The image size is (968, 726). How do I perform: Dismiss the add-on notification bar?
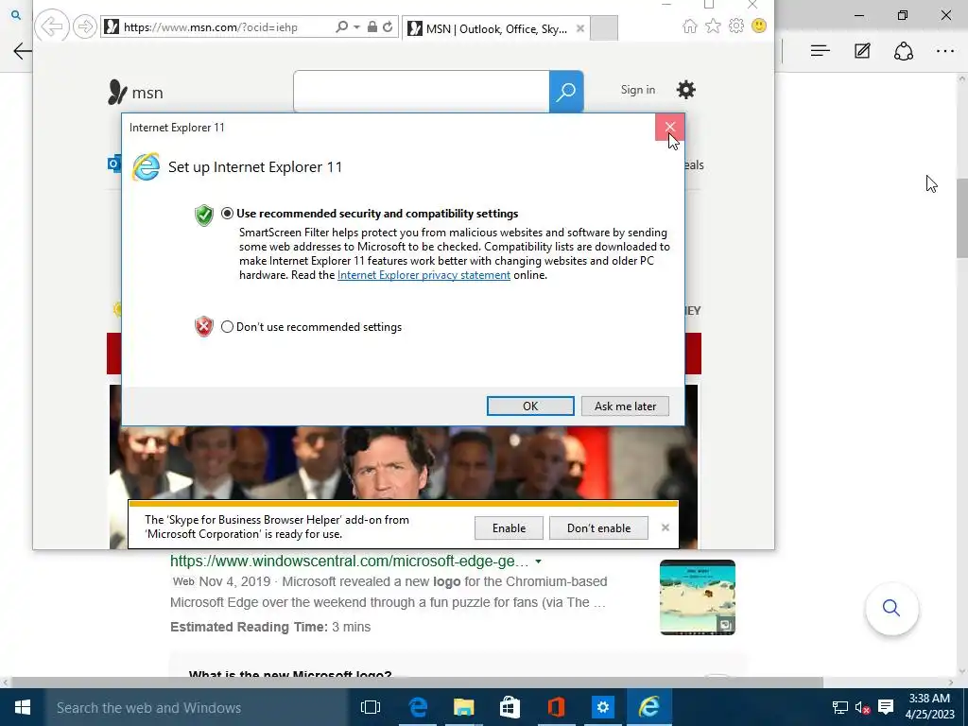[x=665, y=527]
